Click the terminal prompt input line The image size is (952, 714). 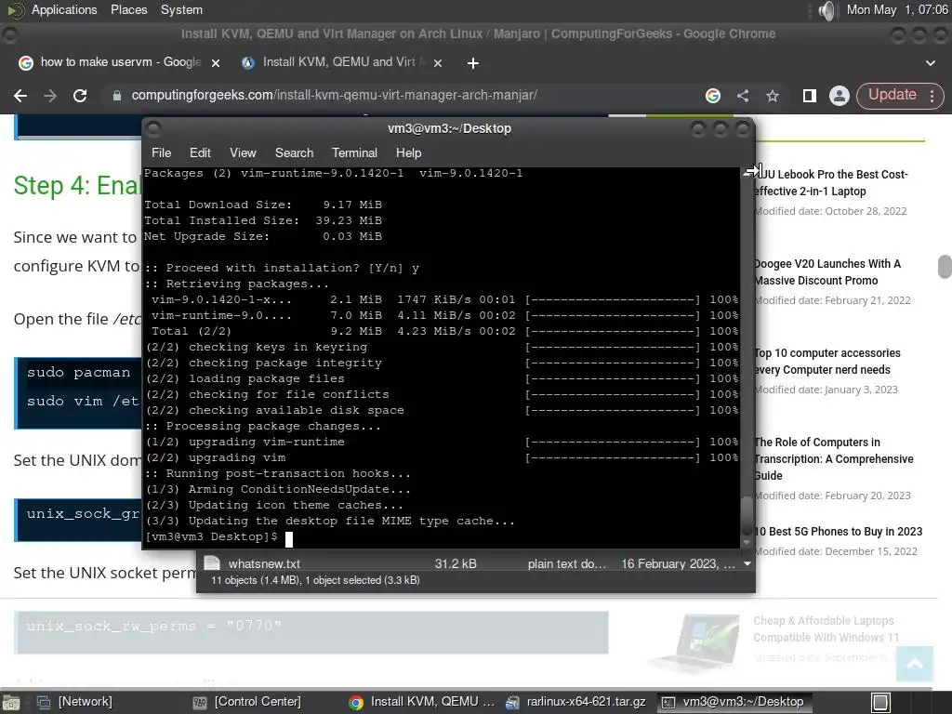tap(442, 537)
